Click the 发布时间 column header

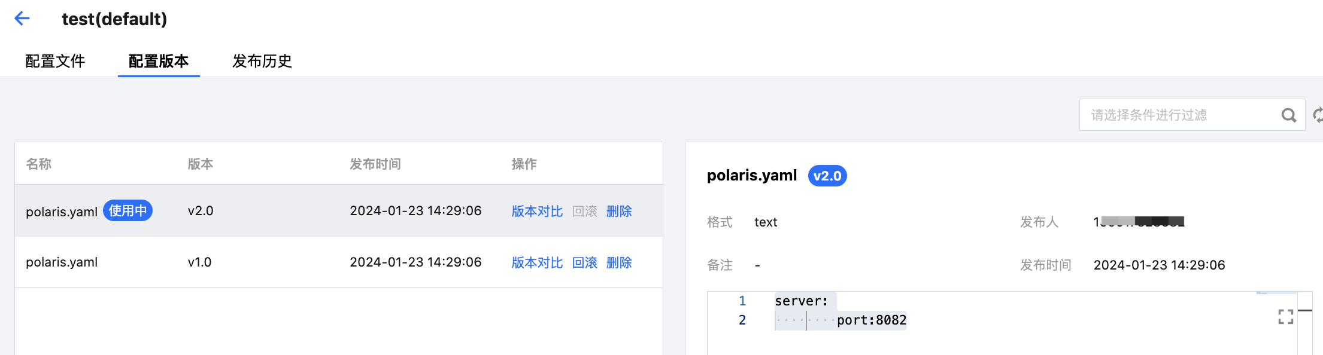pos(375,164)
